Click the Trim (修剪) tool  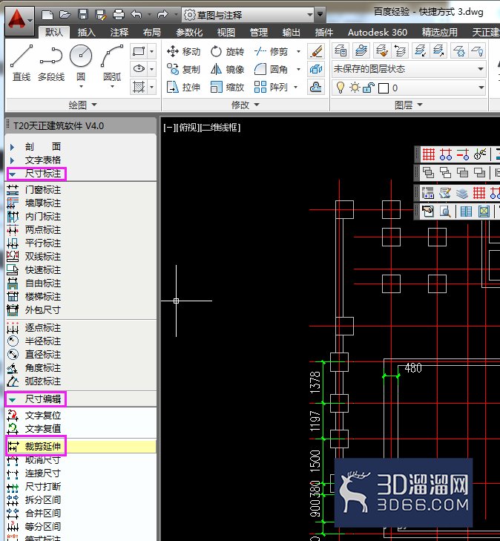pyautogui.click(x=271, y=51)
